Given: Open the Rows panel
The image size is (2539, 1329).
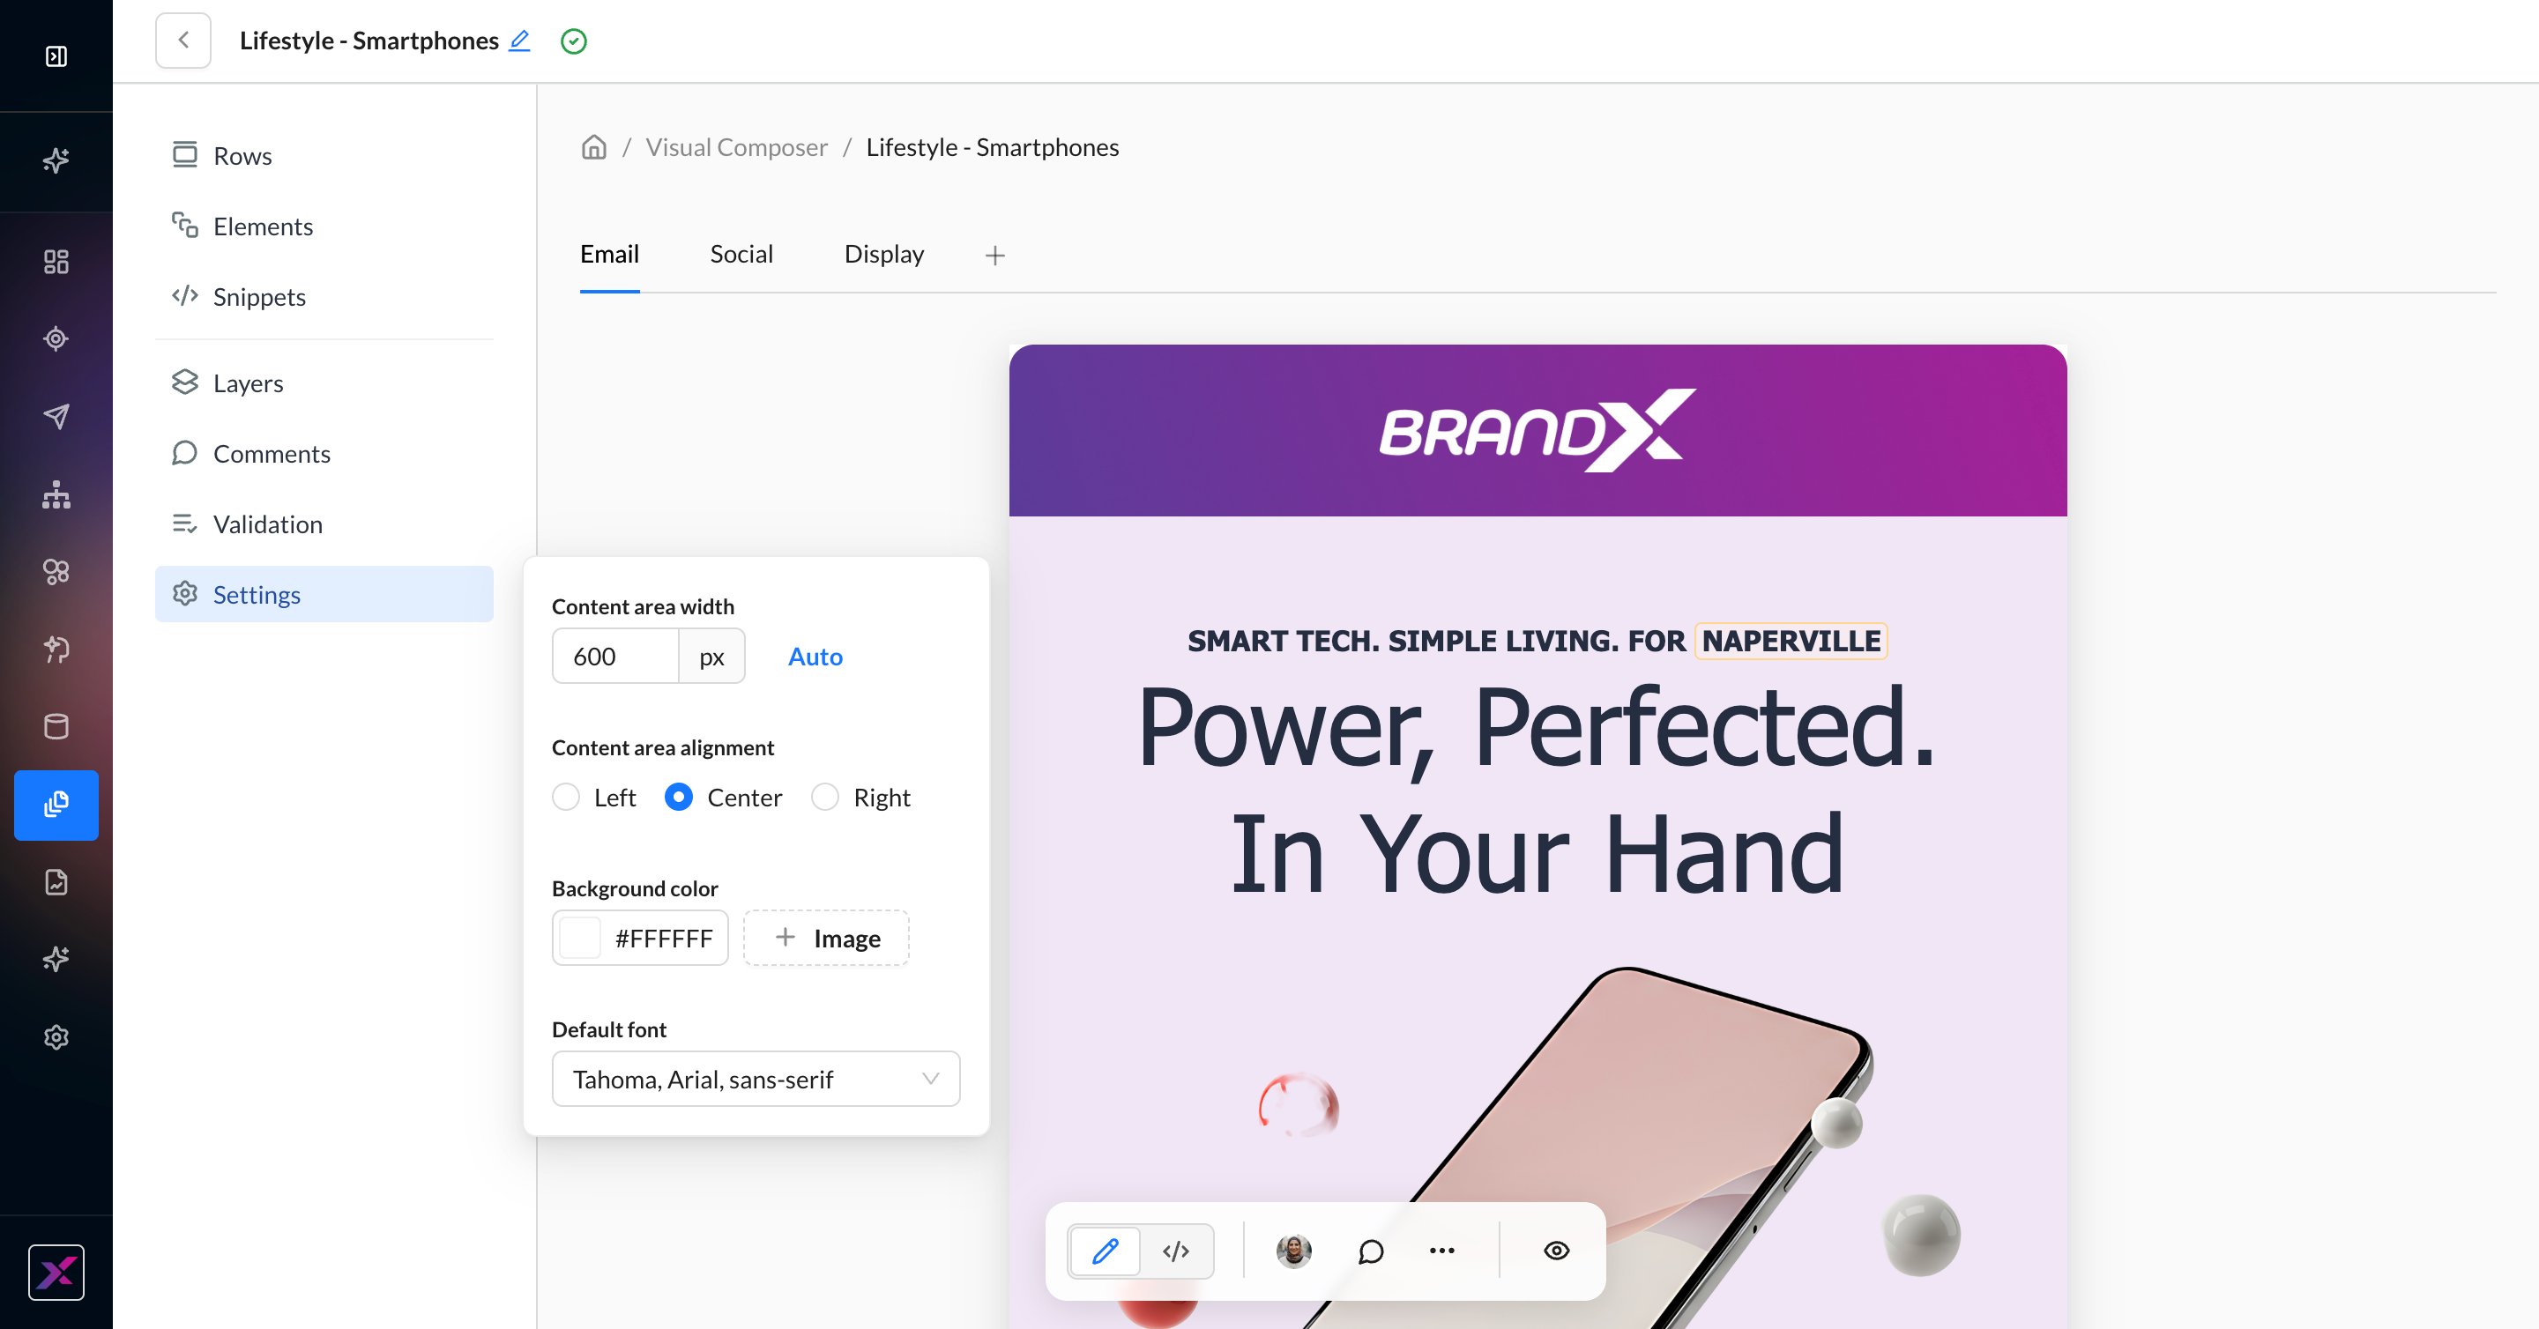Looking at the screenshot, I should click(x=324, y=156).
